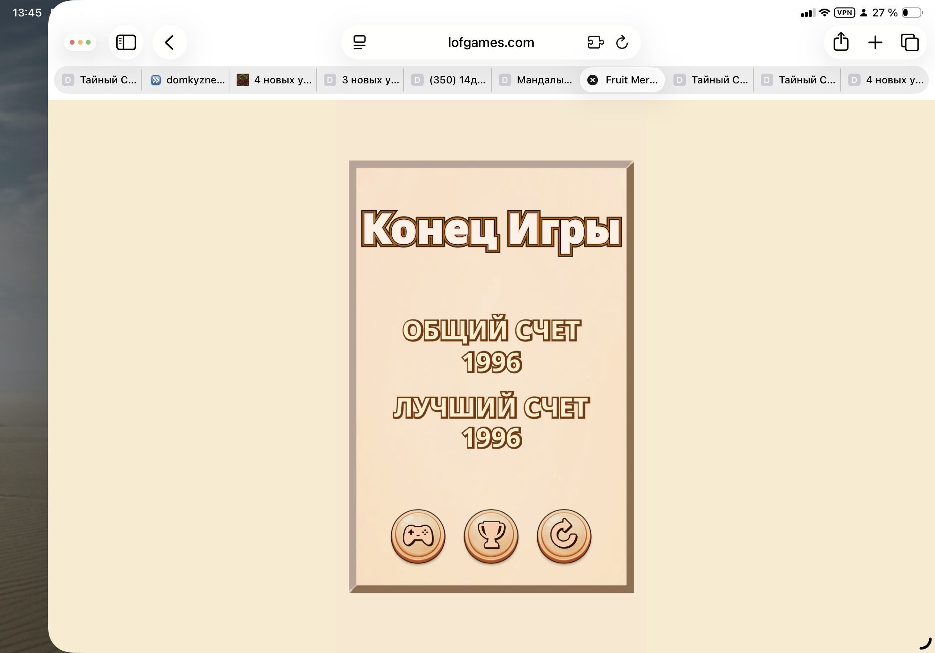Restart the game with the replay button
The height and width of the screenshot is (653, 935).
pos(563,536)
